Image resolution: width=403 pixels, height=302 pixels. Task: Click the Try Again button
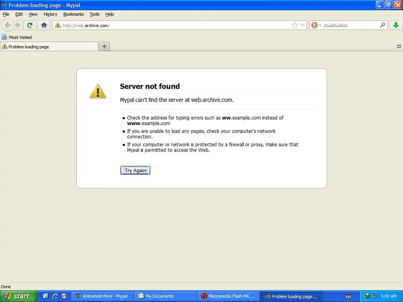click(135, 170)
